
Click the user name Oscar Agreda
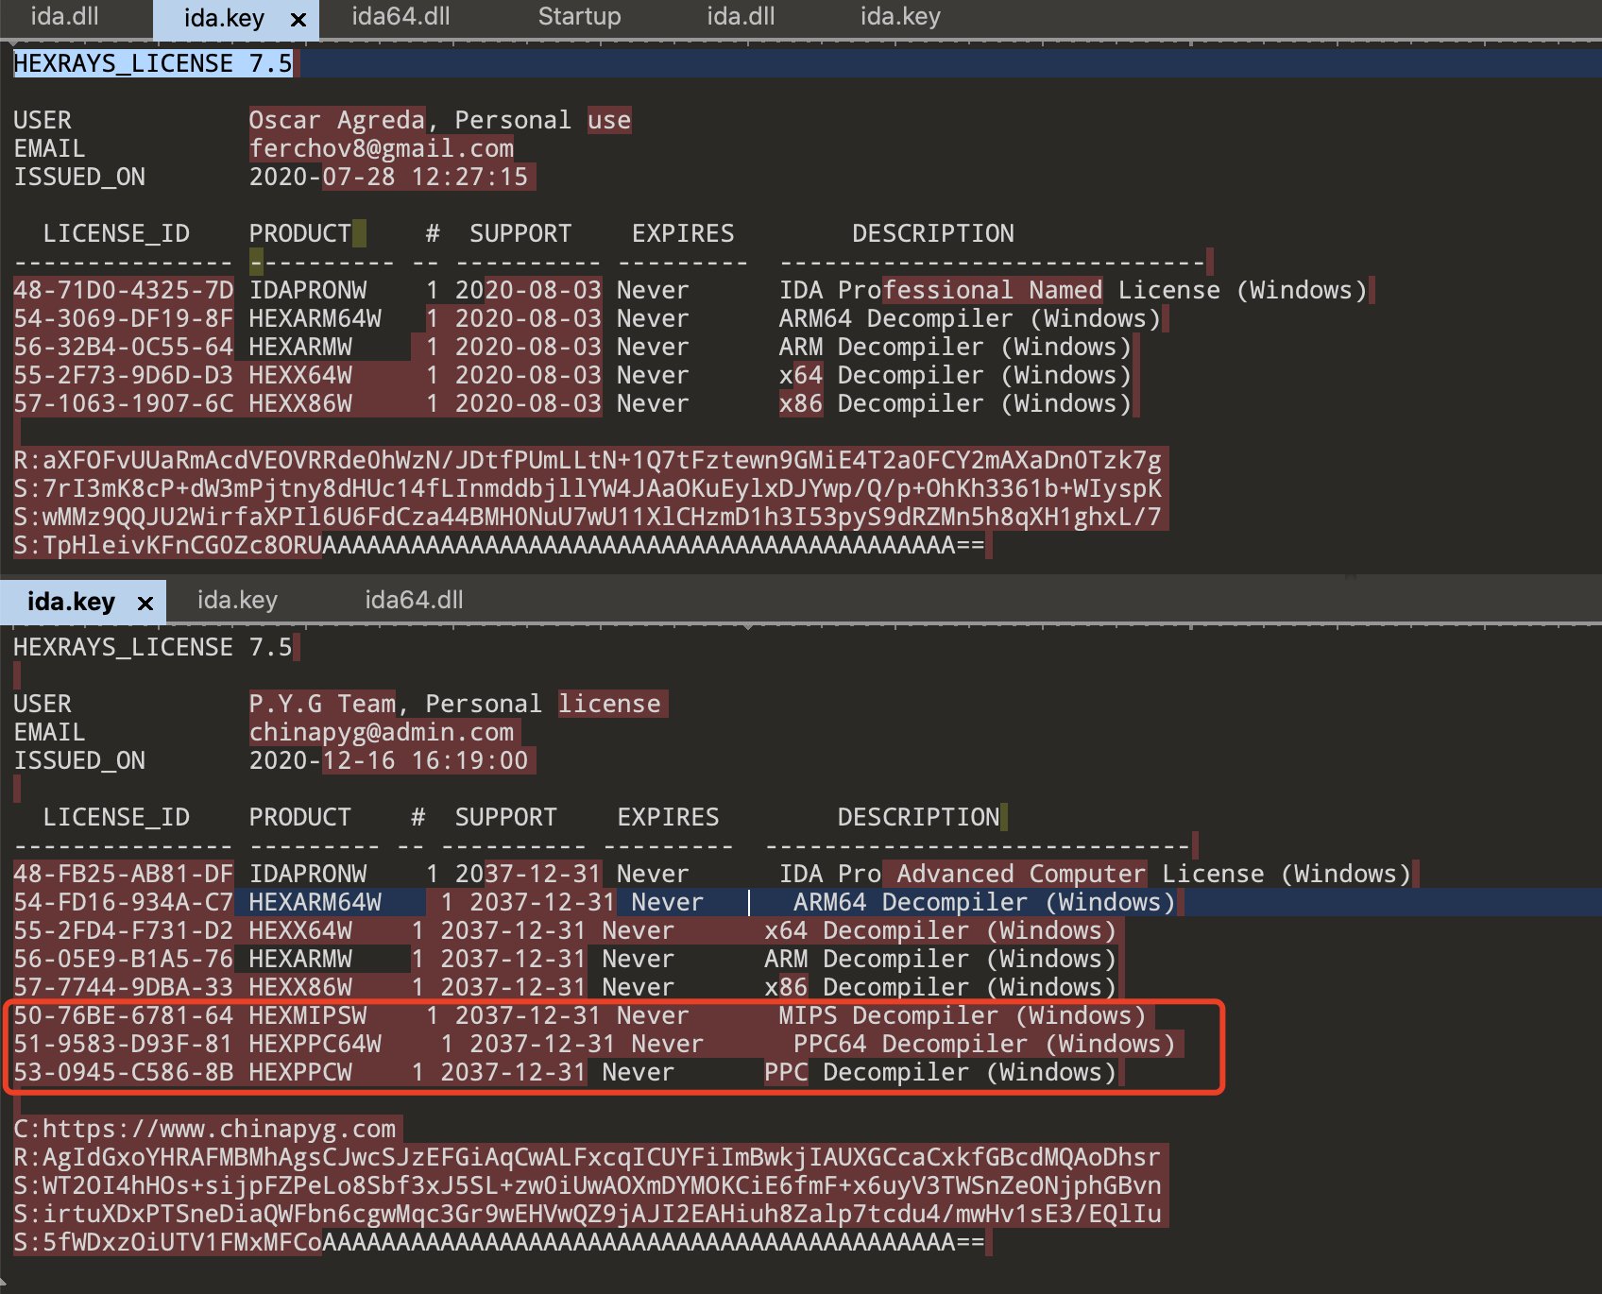[337, 120]
